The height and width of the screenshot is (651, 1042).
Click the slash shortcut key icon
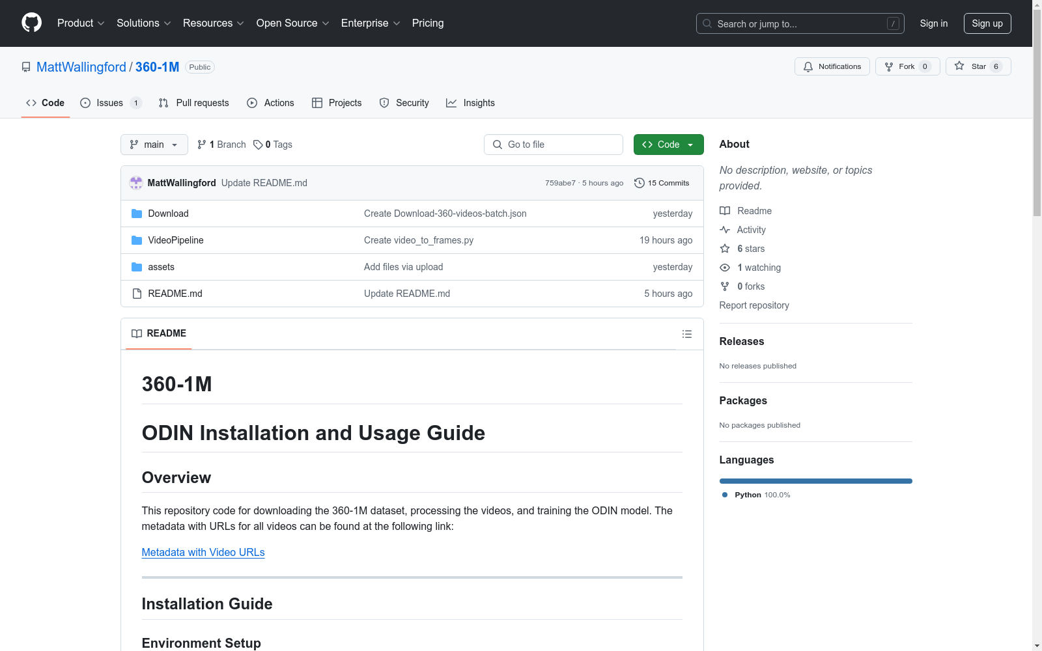[893, 23]
